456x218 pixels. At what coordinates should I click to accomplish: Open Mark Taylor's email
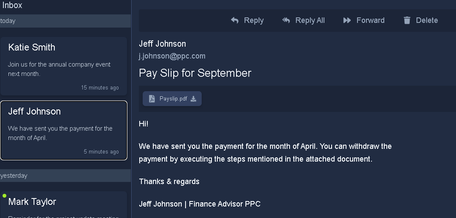tap(64, 206)
